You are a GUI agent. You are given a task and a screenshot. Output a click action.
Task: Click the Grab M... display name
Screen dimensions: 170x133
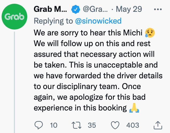(x=51, y=9)
